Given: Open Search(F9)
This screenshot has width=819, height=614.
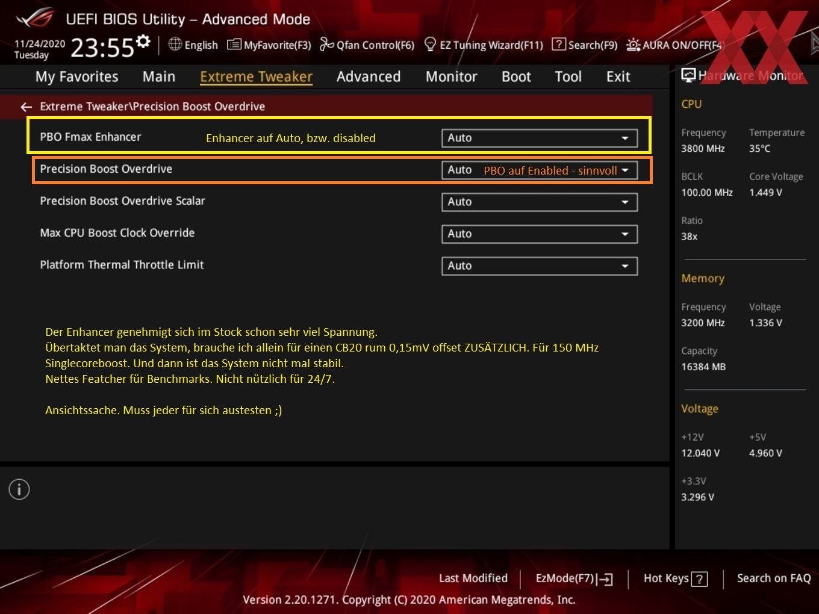Looking at the screenshot, I should coord(585,45).
